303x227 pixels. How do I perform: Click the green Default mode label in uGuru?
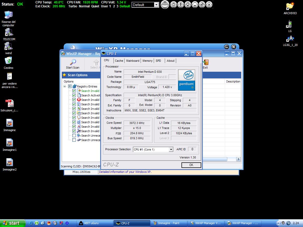tap(125, 6)
